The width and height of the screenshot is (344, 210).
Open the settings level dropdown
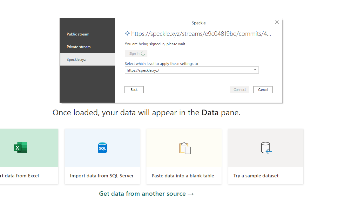[x=192, y=70]
